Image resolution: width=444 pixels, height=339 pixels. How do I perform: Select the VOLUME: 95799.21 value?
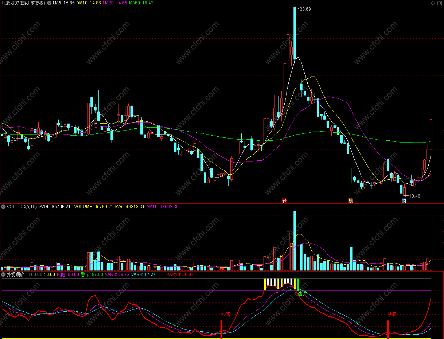click(x=94, y=207)
